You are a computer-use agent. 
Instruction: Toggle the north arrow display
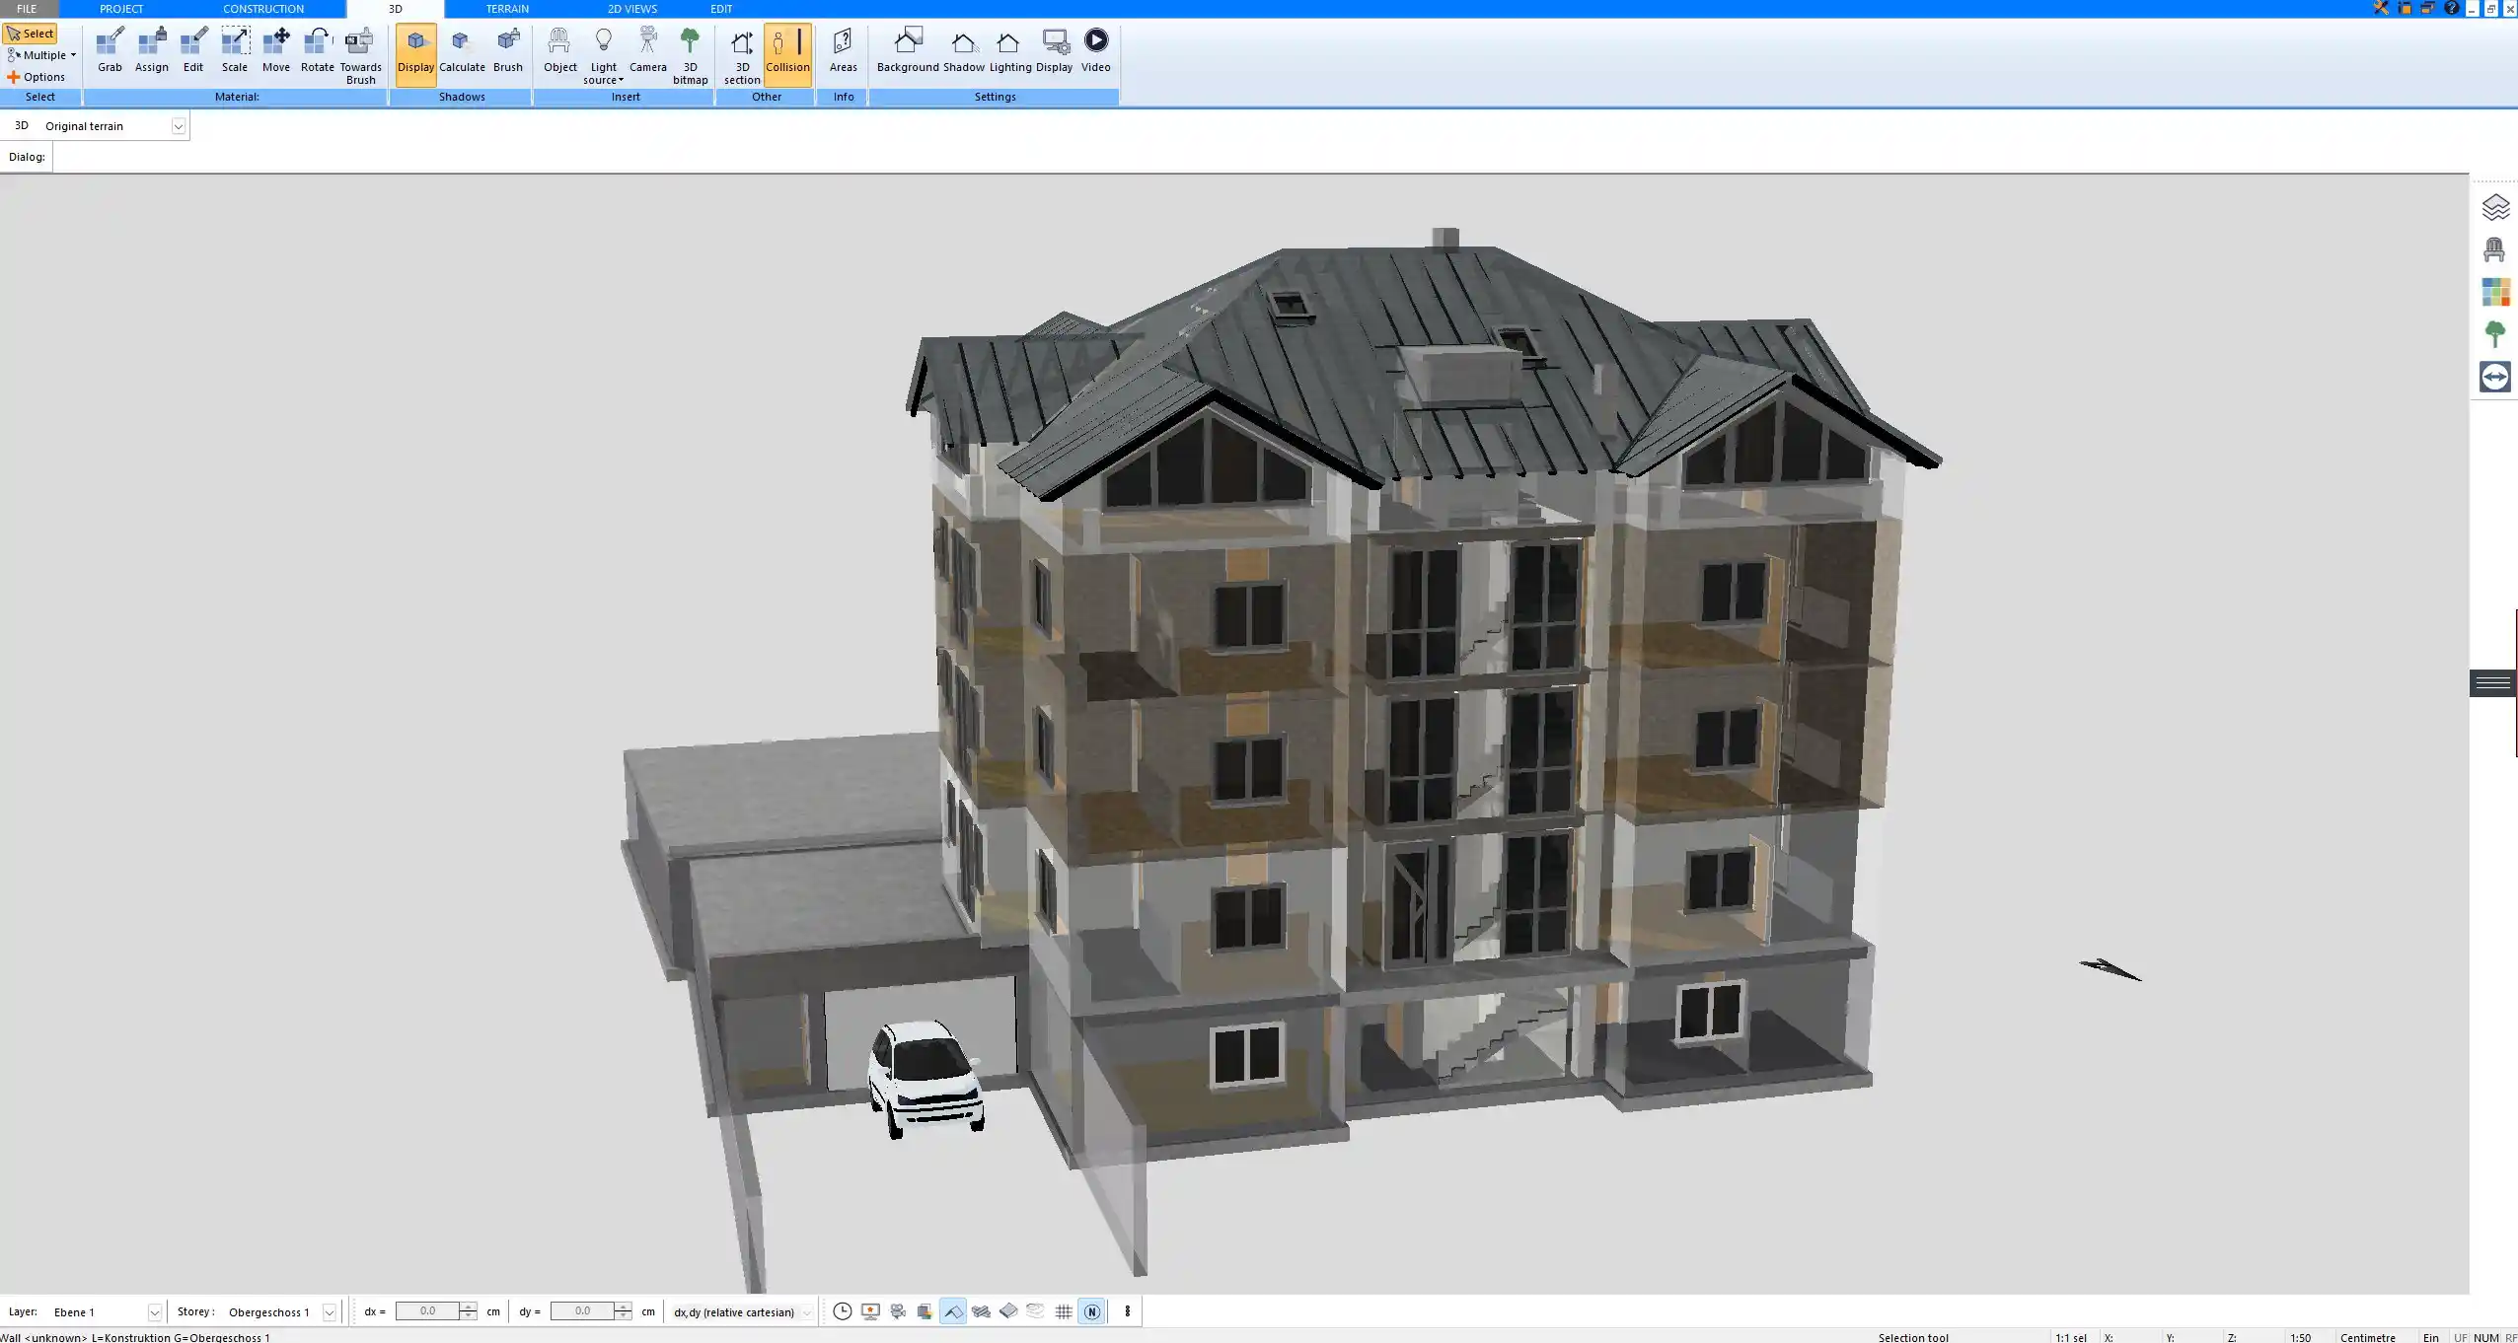click(x=1091, y=1311)
